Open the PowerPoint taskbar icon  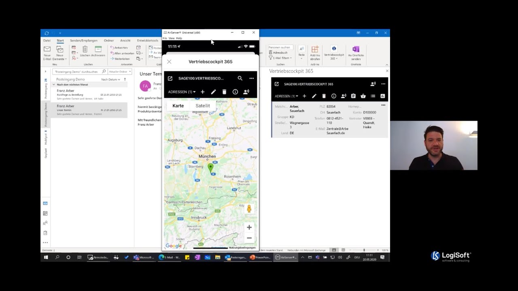pyautogui.click(x=260, y=257)
